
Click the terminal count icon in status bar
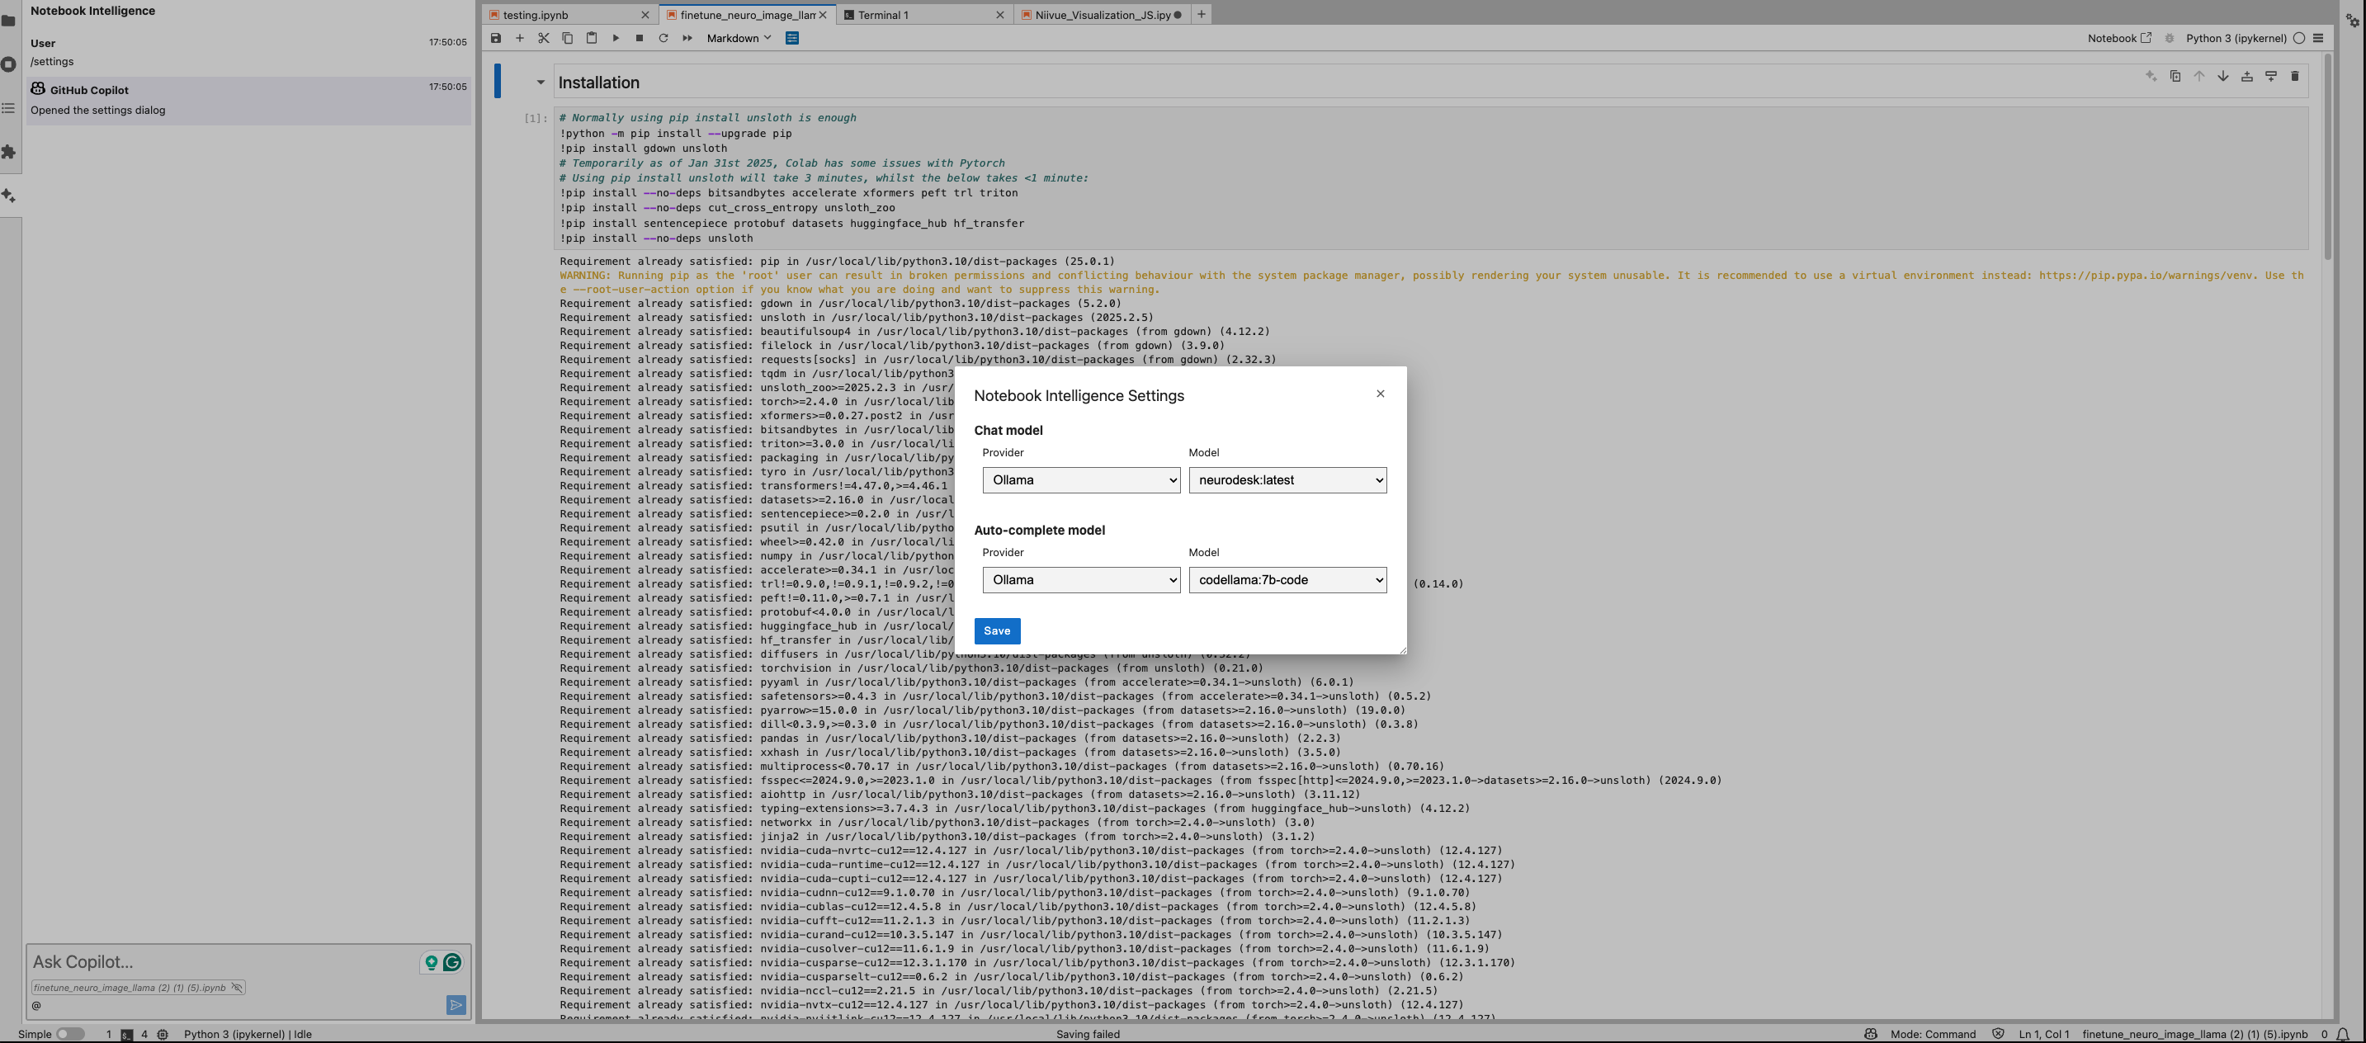127,1035
